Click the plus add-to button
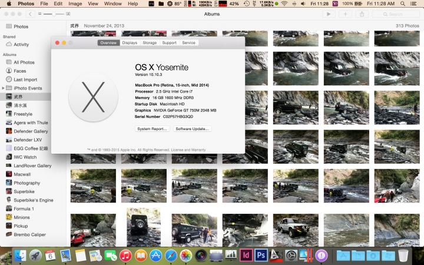This screenshot has height=265, width=424. (x=345, y=14)
